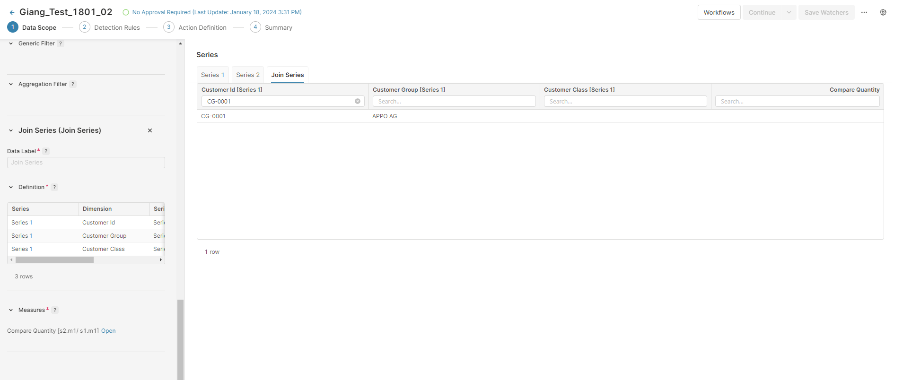Switch to the Series 2 tab

point(248,75)
